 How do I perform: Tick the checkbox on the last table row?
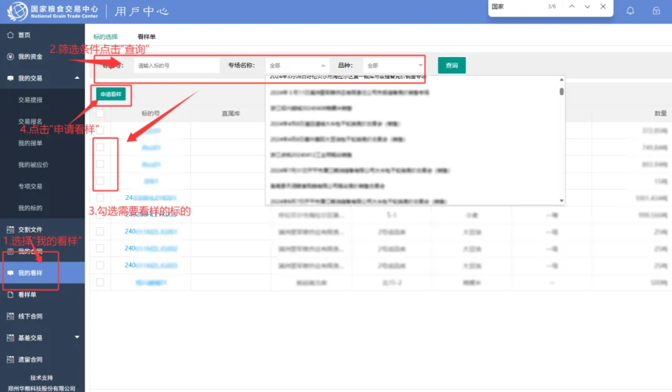(x=99, y=281)
